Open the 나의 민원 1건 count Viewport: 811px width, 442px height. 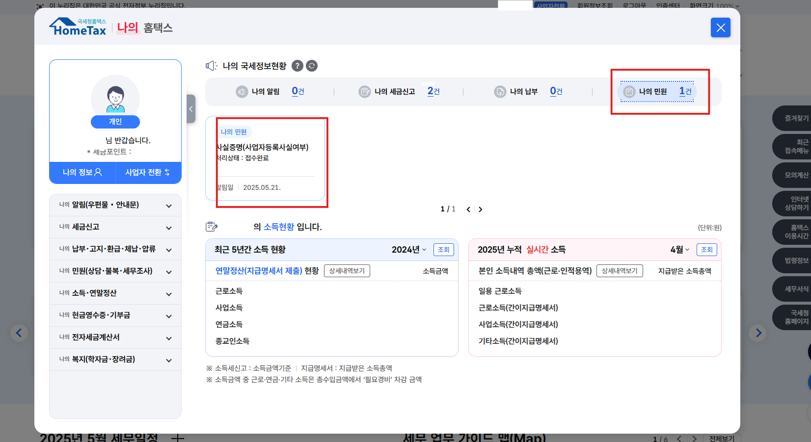click(x=685, y=91)
